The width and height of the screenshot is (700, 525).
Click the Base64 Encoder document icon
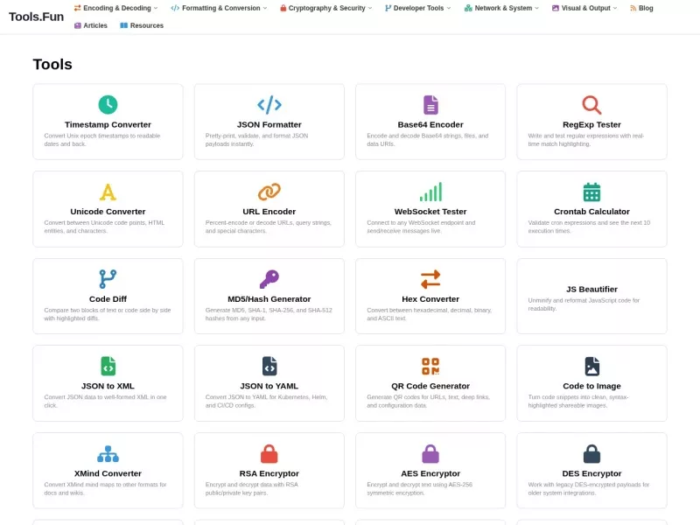point(430,105)
